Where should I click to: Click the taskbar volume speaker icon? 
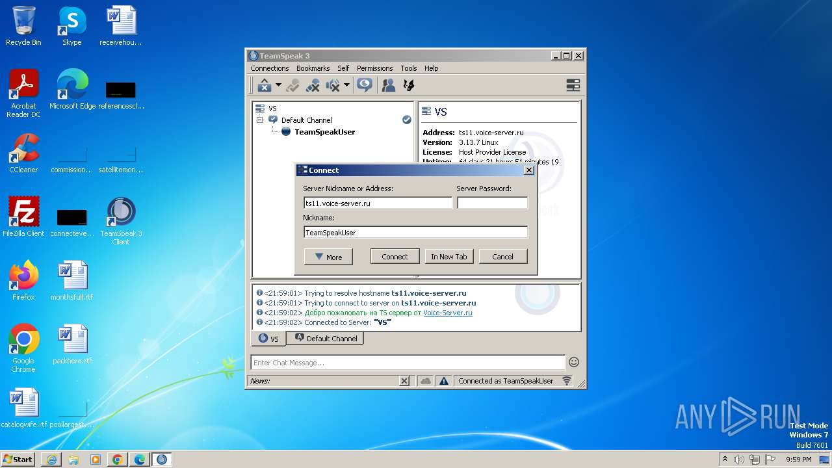739,460
